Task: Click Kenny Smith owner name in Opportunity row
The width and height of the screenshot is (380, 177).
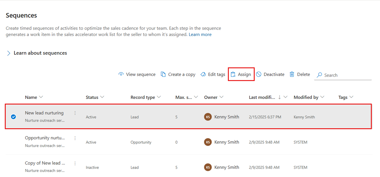Action: coord(226,142)
